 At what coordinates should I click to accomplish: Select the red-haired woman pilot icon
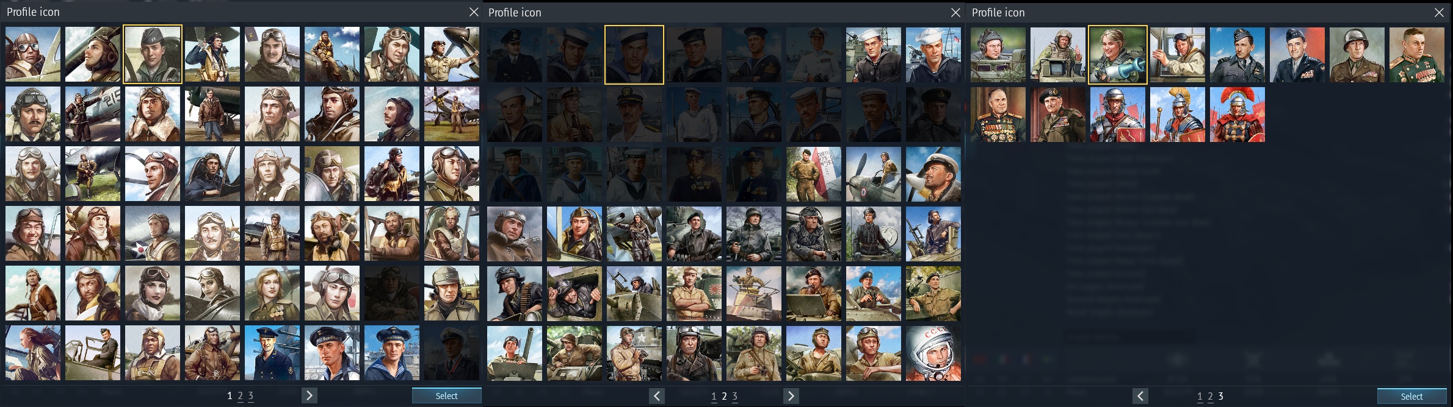tap(33, 353)
